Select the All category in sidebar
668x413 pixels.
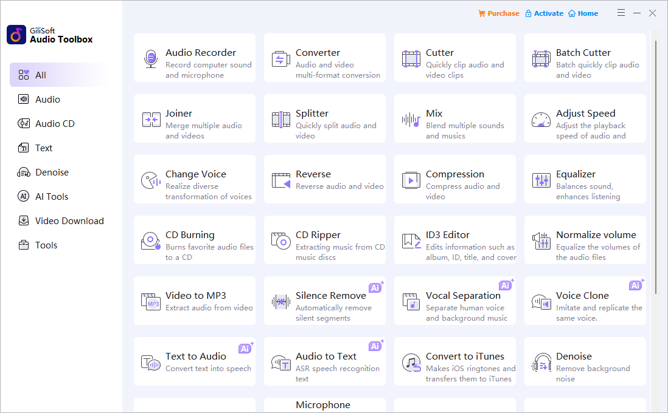click(59, 75)
